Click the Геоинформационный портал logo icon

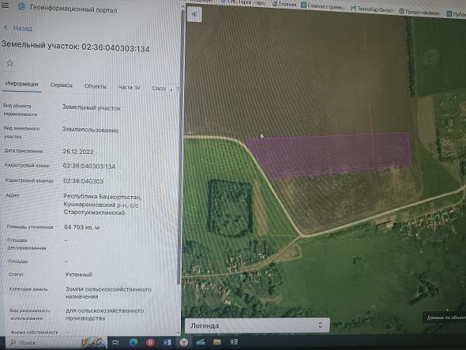point(22,6)
